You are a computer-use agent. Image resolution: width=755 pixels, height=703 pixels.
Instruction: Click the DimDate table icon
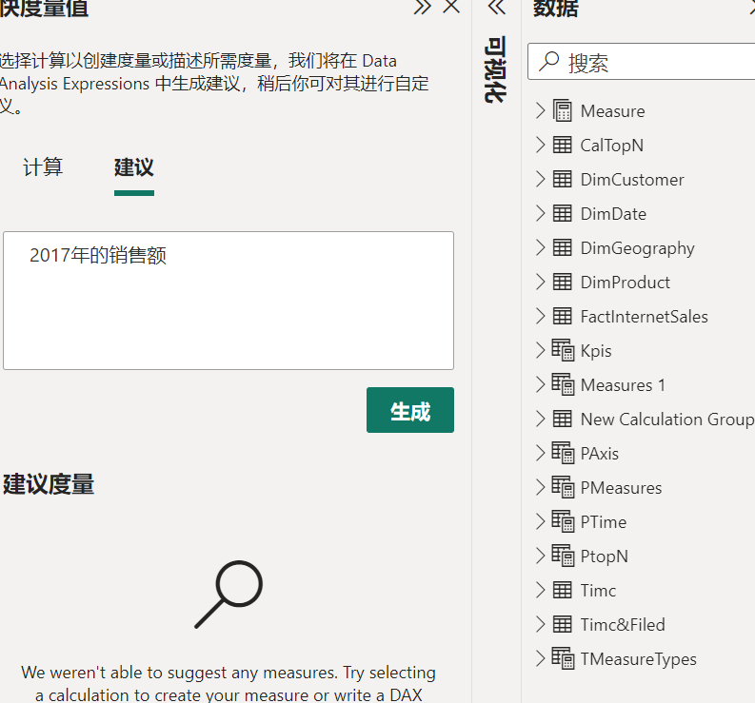pos(563,213)
